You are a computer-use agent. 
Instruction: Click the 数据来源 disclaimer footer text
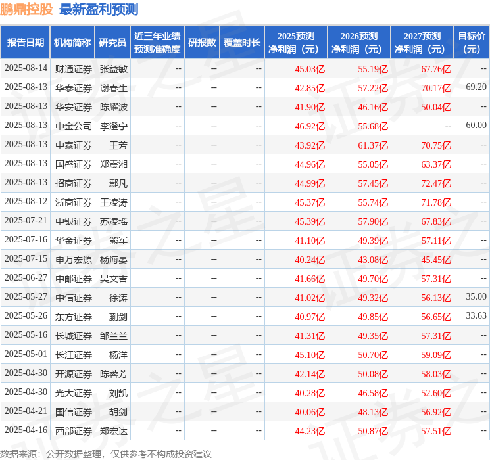pos(106,454)
